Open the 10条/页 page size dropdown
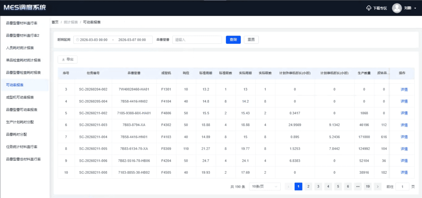 pyautogui.click(x=265, y=186)
